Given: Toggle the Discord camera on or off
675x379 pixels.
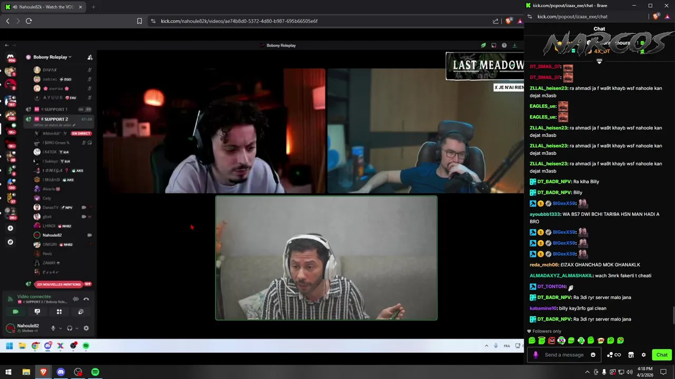Looking at the screenshot, I should point(15,312).
